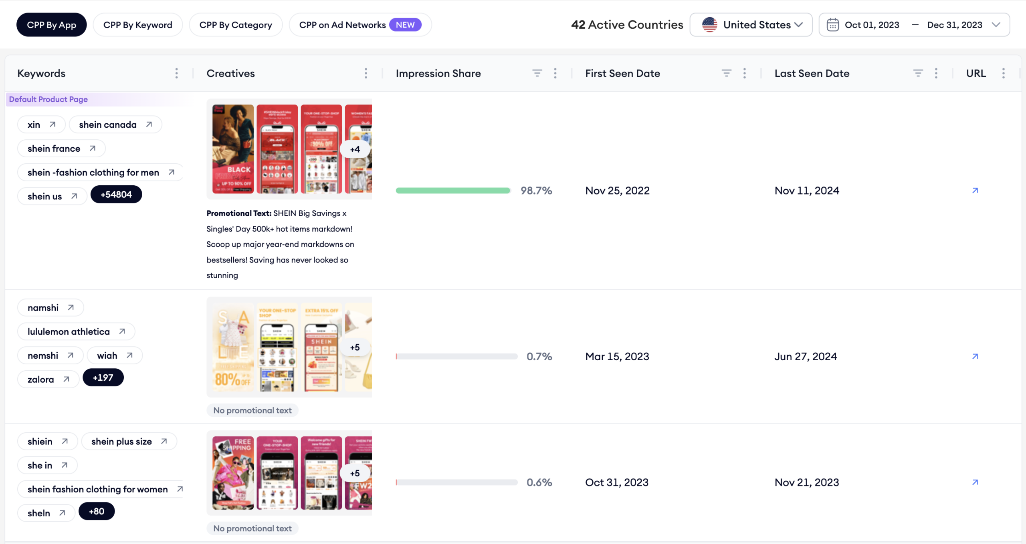Click the shiein keyword chip
The image size is (1026, 544).
point(48,441)
